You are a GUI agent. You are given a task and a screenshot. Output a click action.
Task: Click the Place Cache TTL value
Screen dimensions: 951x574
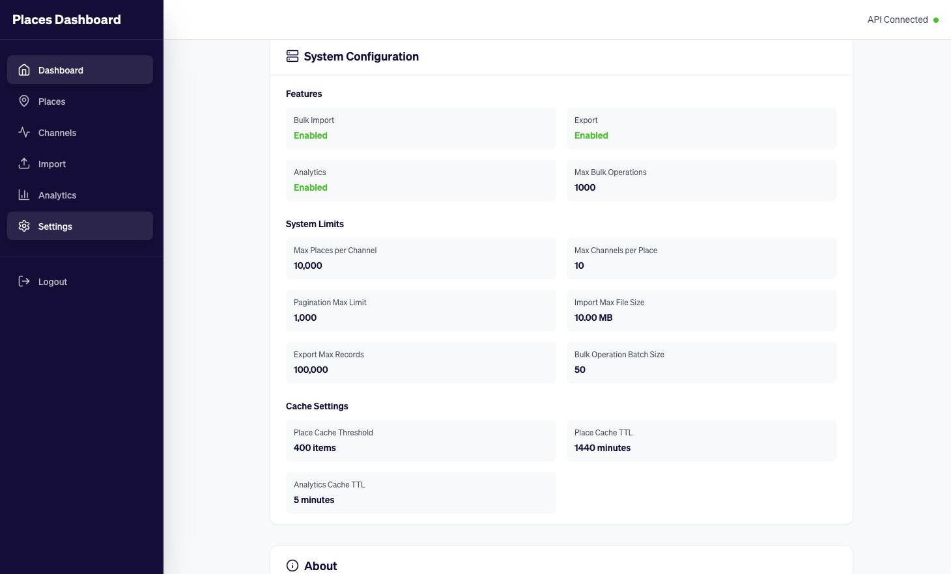tap(602, 448)
